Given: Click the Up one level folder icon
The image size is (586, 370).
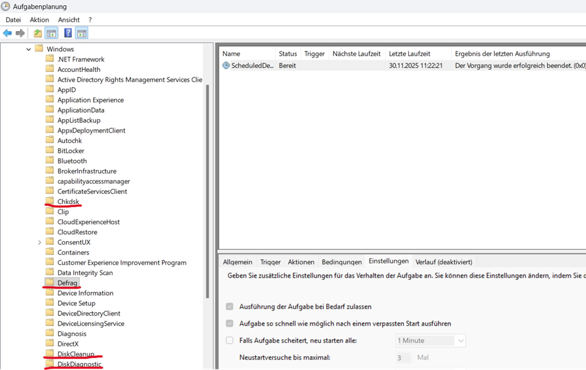Looking at the screenshot, I should tap(38, 33).
